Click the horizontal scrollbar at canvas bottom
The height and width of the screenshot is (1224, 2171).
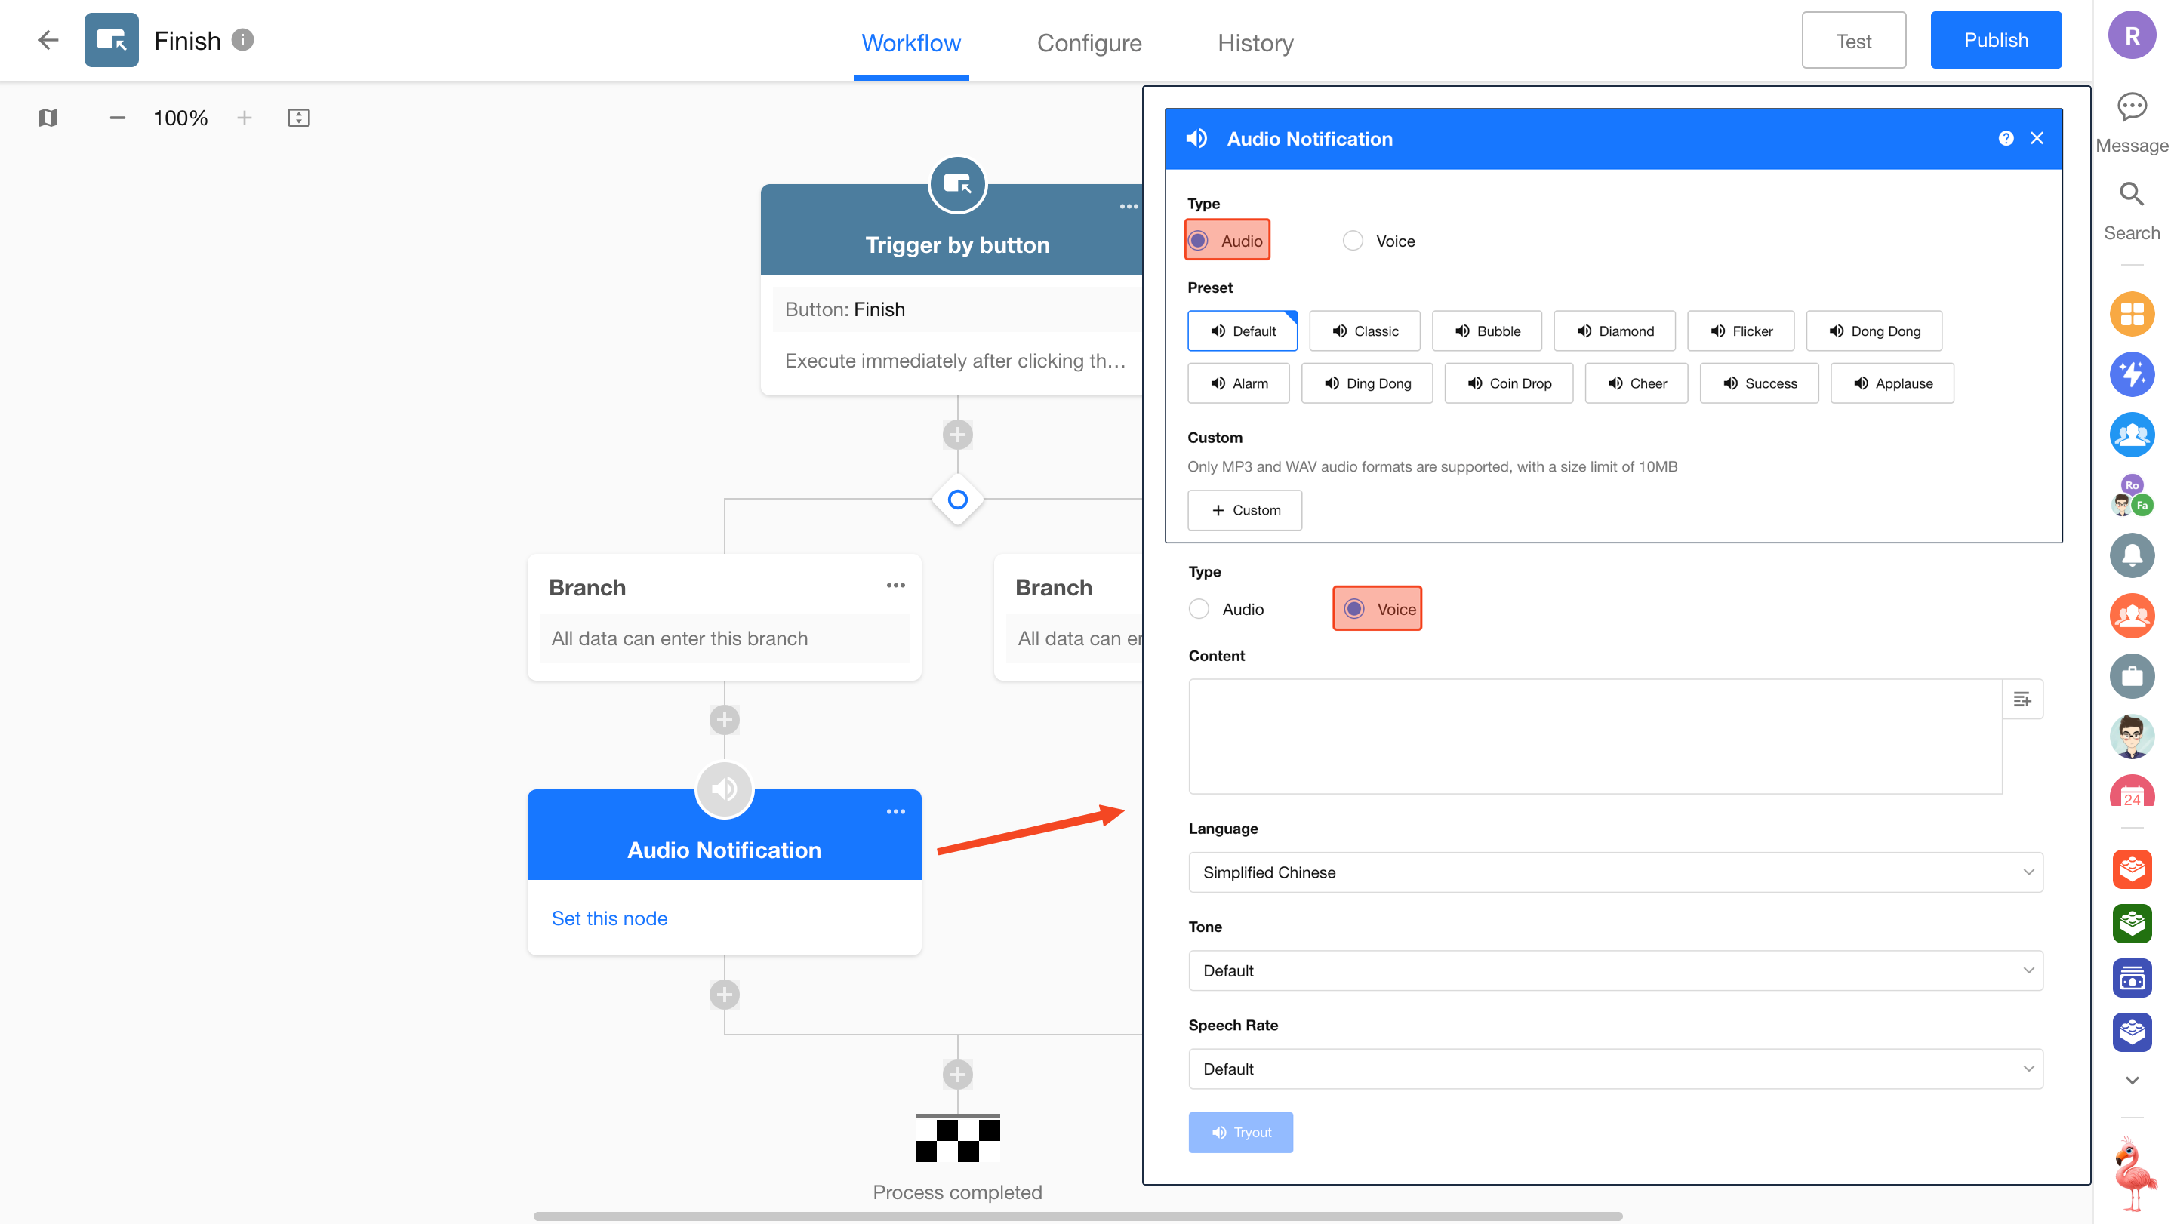(1077, 1216)
